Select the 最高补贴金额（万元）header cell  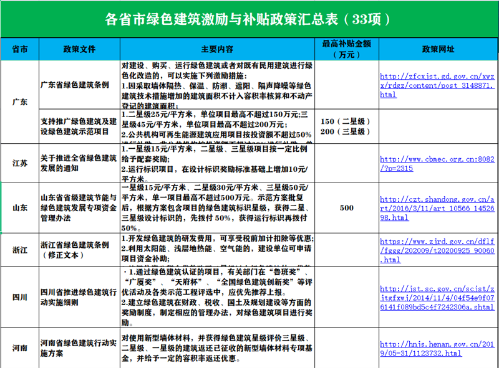point(346,49)
